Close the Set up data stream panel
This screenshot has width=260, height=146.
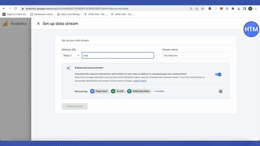(38, 24)
